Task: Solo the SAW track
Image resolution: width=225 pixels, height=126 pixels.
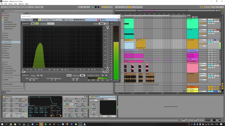Action: [215, 19]
